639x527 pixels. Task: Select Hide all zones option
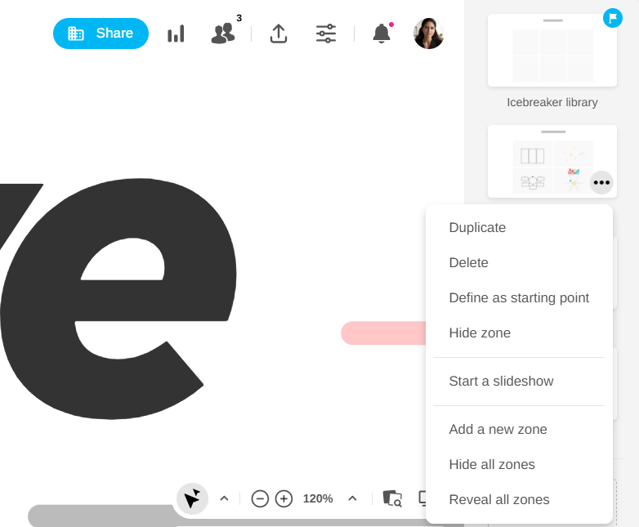click(492, 465)
